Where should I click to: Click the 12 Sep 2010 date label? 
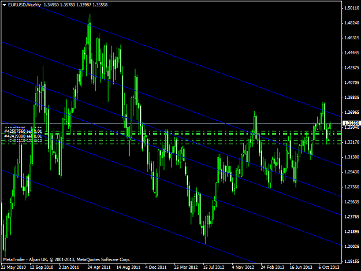tap(42, 268)
